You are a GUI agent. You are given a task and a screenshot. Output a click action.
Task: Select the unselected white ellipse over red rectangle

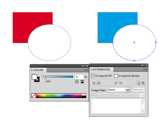pyautogui.click(x=49, y=43)
